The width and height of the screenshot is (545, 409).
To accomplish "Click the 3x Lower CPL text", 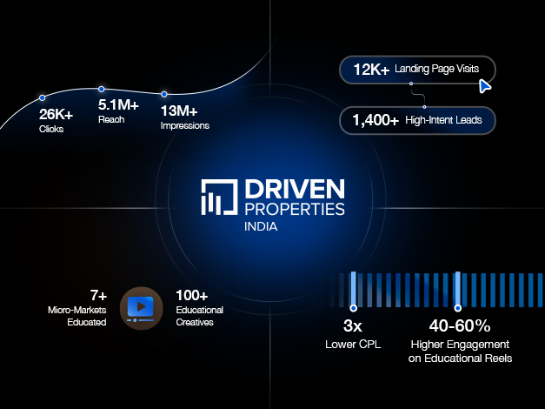I will tap(351, 336).
